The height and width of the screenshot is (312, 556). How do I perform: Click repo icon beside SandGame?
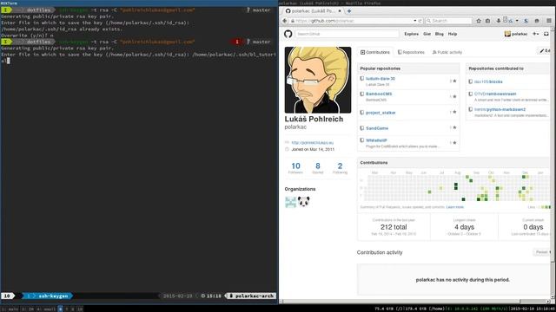pyautogui.click(x=361, y=128)
